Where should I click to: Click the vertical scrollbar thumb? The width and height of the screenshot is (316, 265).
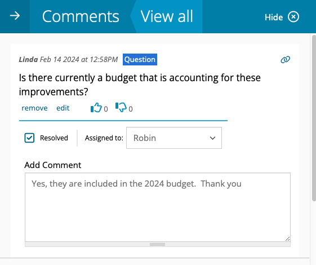pos(314,118)
